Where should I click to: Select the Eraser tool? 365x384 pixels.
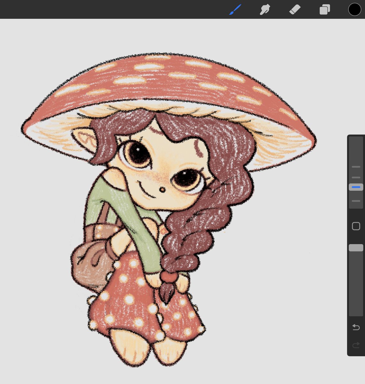pos(295,10)
